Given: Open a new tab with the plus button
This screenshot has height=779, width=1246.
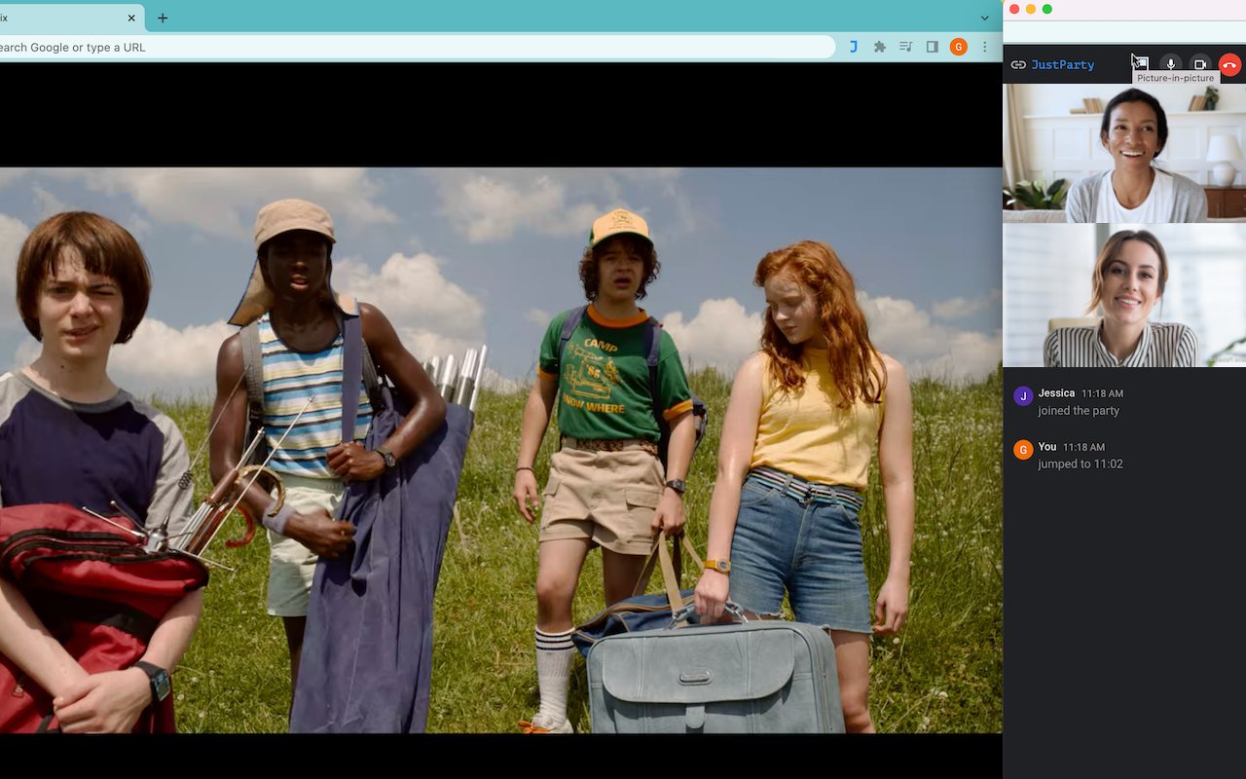Looking at the screenshot, I should tap(163, 18).
